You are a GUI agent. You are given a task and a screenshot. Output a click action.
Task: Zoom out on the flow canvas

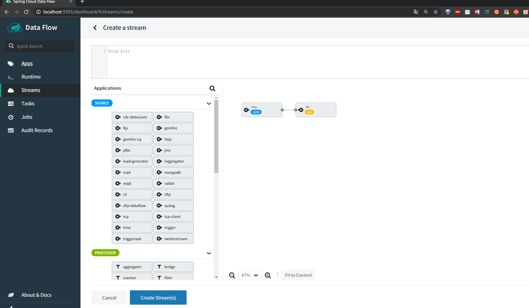(232, 275)
